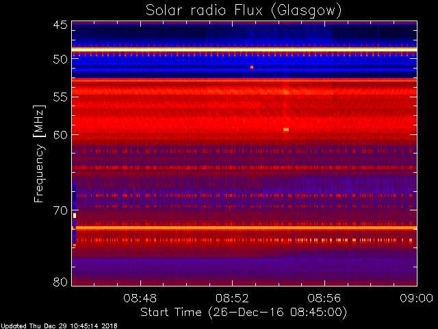Image resolution: width=438 pixels, height=329 pixels.
Task: Click the 45 frequency tick label
Action: click(60, 25)
